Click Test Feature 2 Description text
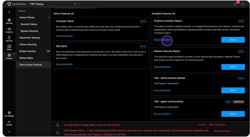Screen dimensions: 250x137 click(166, 107)
